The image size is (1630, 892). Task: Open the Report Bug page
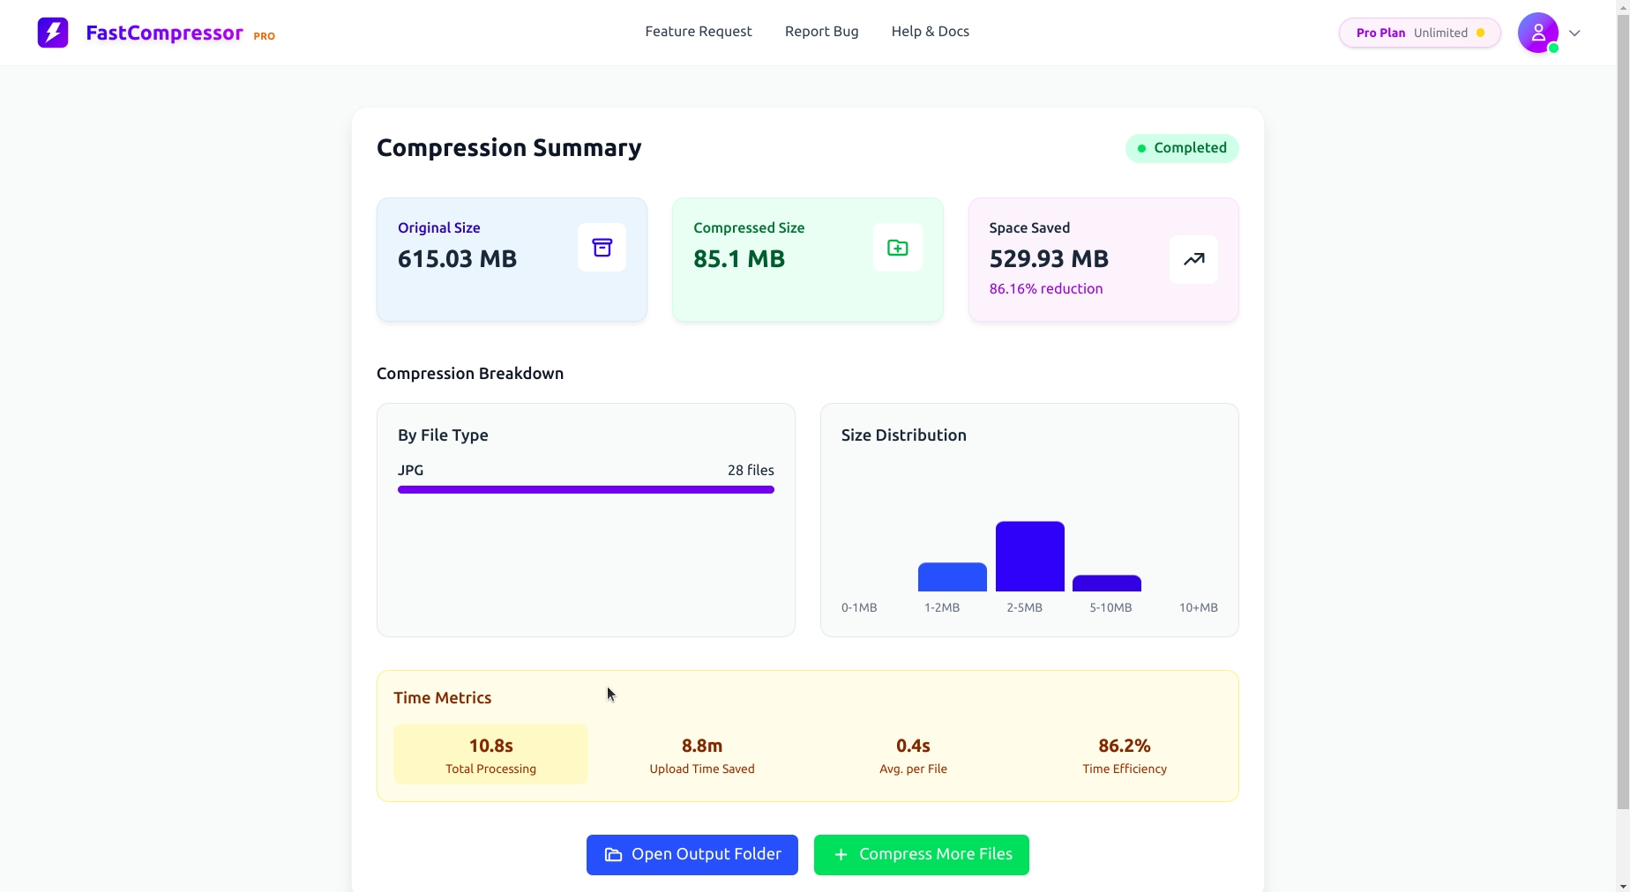pyautogui.click(x=822, y=32)
